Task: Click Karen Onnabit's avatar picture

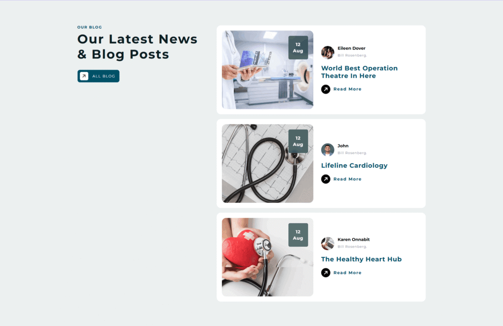Action: (x=328, y=243)
